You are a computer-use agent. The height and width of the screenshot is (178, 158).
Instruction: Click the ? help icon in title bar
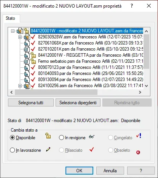[132, 6]
